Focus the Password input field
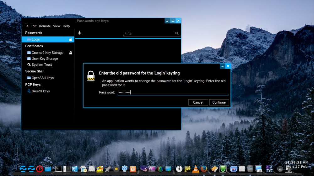 coord(173,92)
